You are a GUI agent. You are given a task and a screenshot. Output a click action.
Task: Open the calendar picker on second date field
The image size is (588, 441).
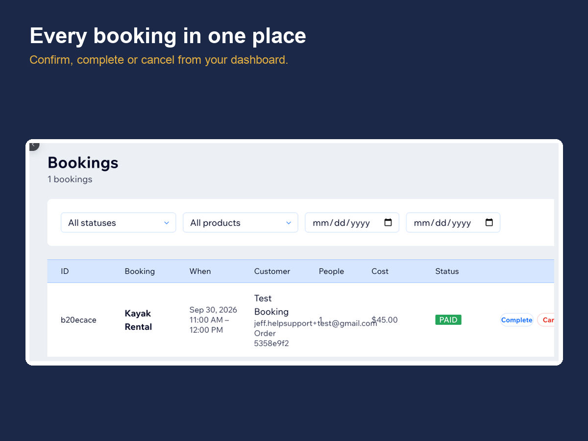coord(489,222)
